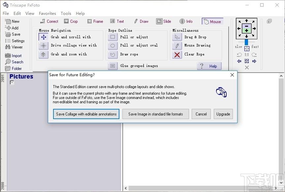Viewport: 285px width, 192px height.
Task: Choose the Pull or adjust rectangle icon
Action: tap(113, 37)
